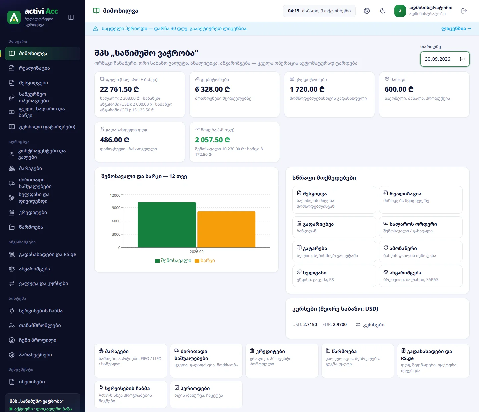The width and height of the screenshot is (479, 412).
Task: Click the ფული (სალარო + ბანკი) summary card
Action: [140, 94]
